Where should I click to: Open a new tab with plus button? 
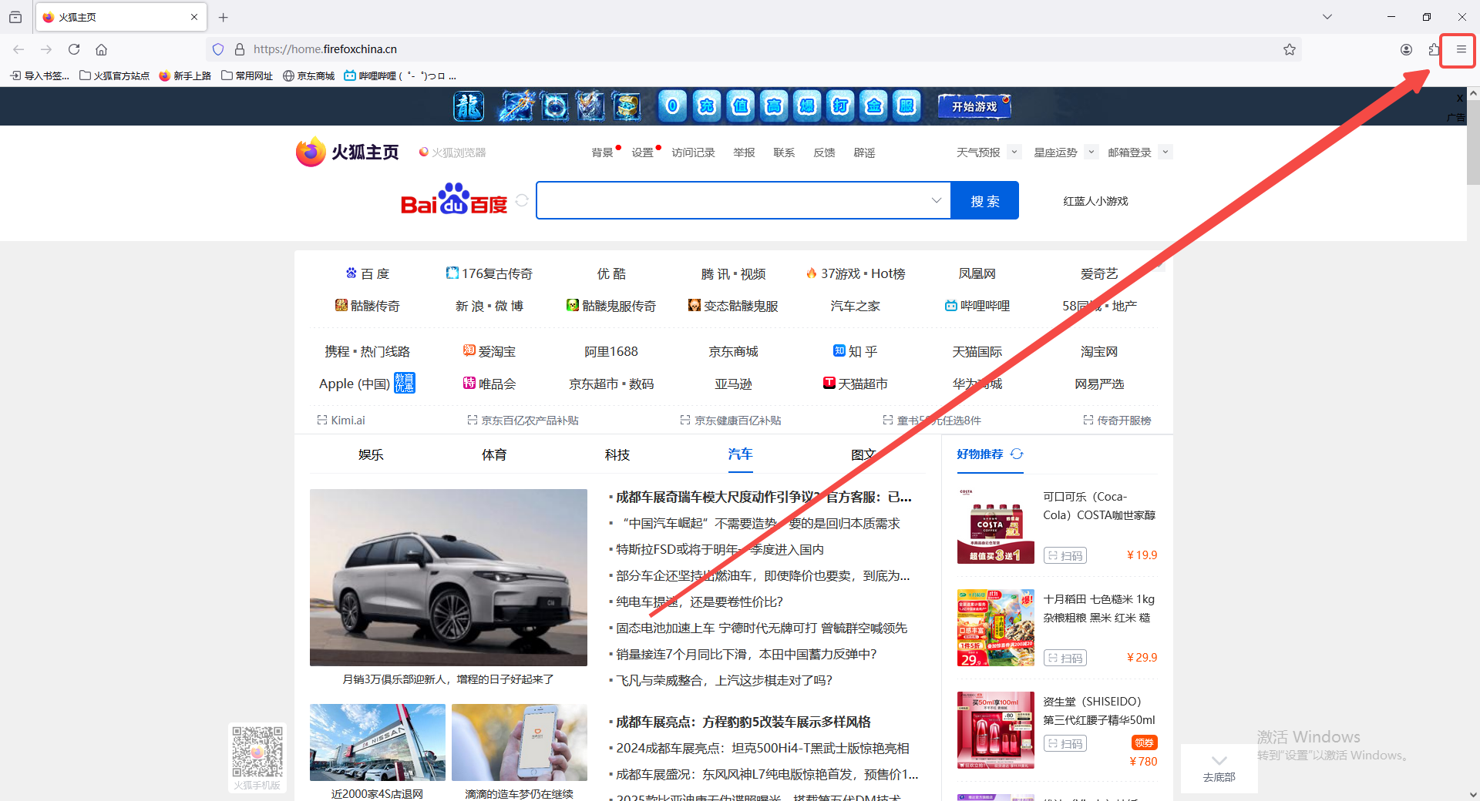click(x=224, y=17)
